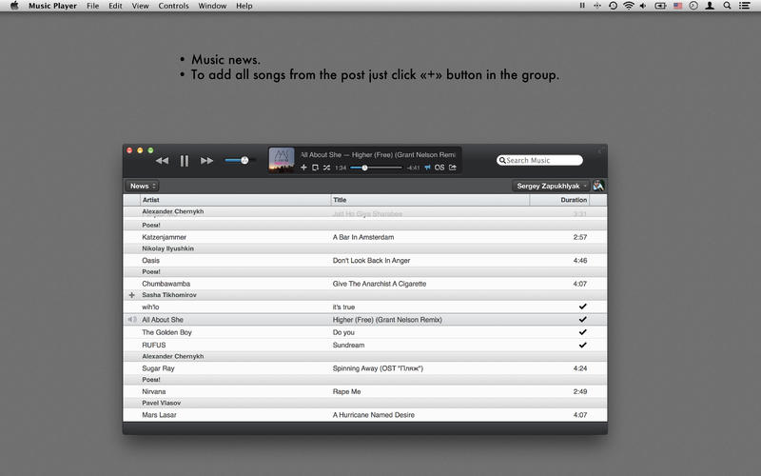Open battery status menu bar icon
The image size is (761, 476).
pos(660,6)
